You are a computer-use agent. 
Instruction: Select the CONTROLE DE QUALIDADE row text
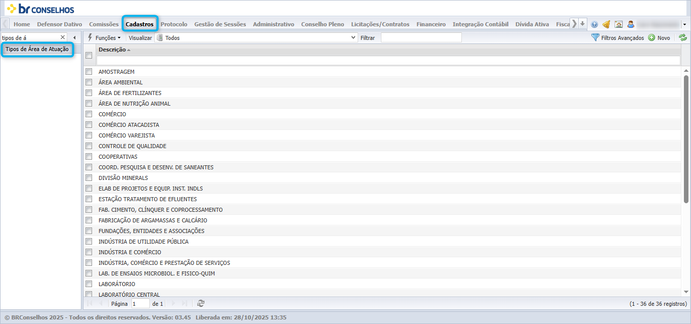coord(133,146)
